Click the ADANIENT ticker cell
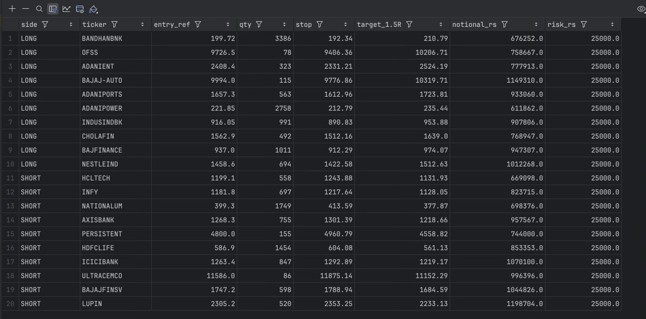This screenshot has width=646, height=319. [x=115, y=67]
